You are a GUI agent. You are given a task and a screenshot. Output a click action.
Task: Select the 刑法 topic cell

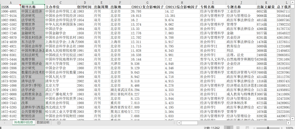241,51
